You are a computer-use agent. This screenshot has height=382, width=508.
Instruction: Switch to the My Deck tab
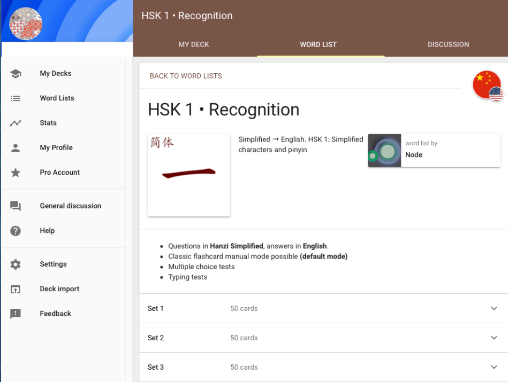(194, 44)
